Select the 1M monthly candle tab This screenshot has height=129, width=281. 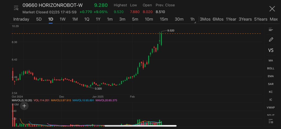click(x=75, y=19)
